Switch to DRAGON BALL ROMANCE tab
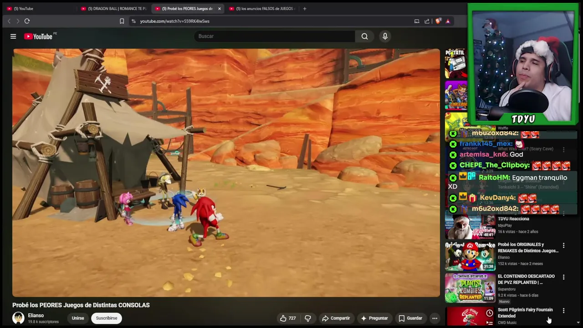The width and height of the screenshot is (583, 328). 114,9
